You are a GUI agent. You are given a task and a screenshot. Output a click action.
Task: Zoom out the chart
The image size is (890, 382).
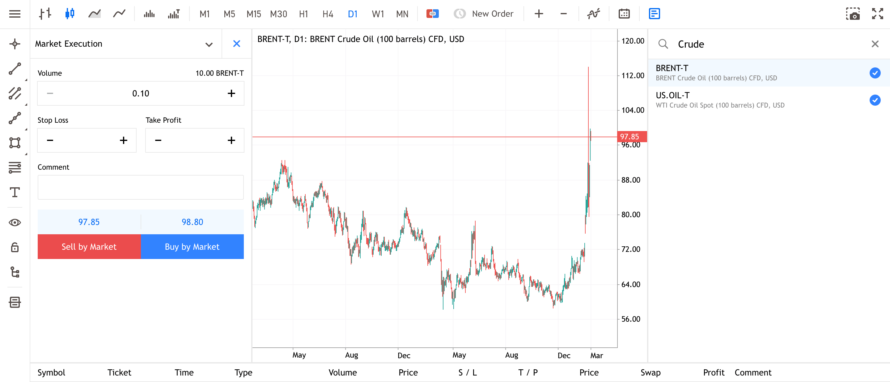[563, 14]
